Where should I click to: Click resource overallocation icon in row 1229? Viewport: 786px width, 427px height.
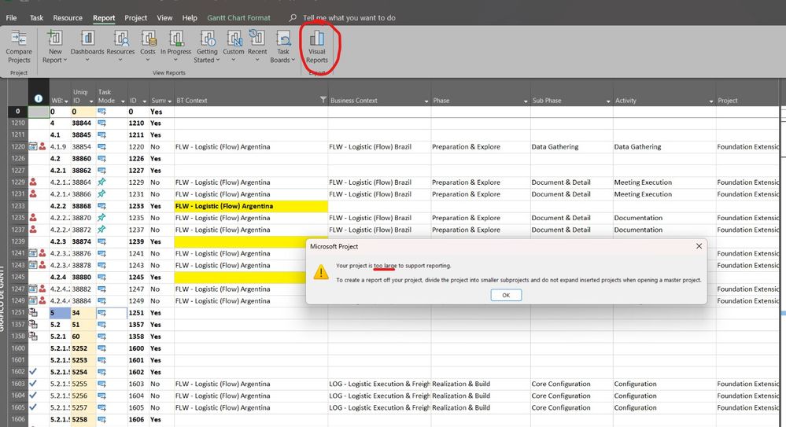(x=33, y=182)
